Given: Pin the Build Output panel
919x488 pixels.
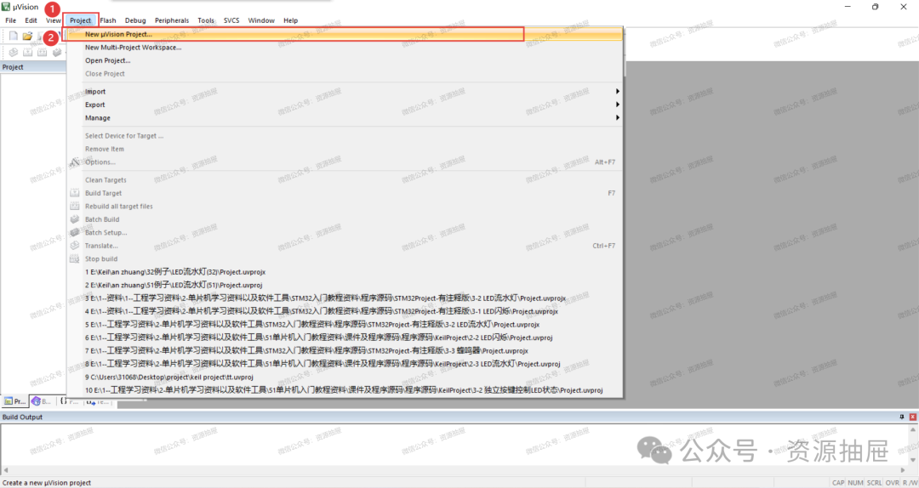Looking at the screenshot, I should click(901, 417).
